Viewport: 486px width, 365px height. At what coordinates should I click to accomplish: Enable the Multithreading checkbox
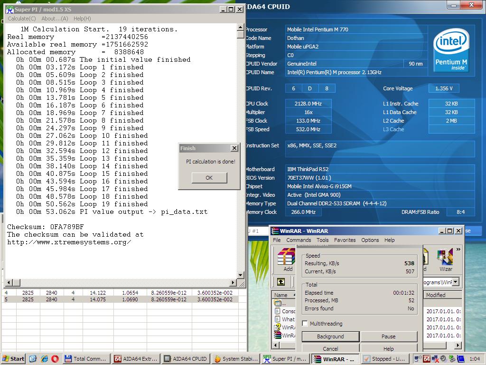tap(305, 323)
